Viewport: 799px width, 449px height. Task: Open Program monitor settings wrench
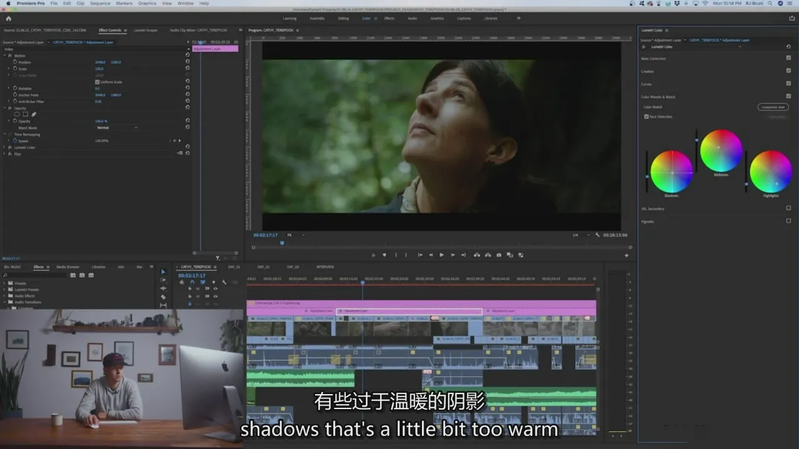click(x=597, y=235)
